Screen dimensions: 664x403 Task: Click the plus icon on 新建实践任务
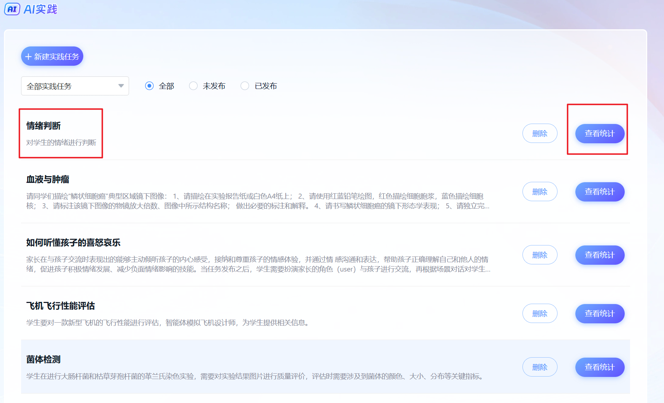pos(29,57)
